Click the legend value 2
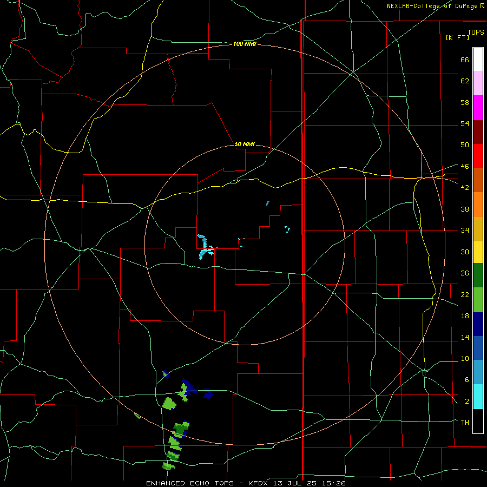This screenshot has width=487, height=487. pyautogui.click(x=466, y=402)
